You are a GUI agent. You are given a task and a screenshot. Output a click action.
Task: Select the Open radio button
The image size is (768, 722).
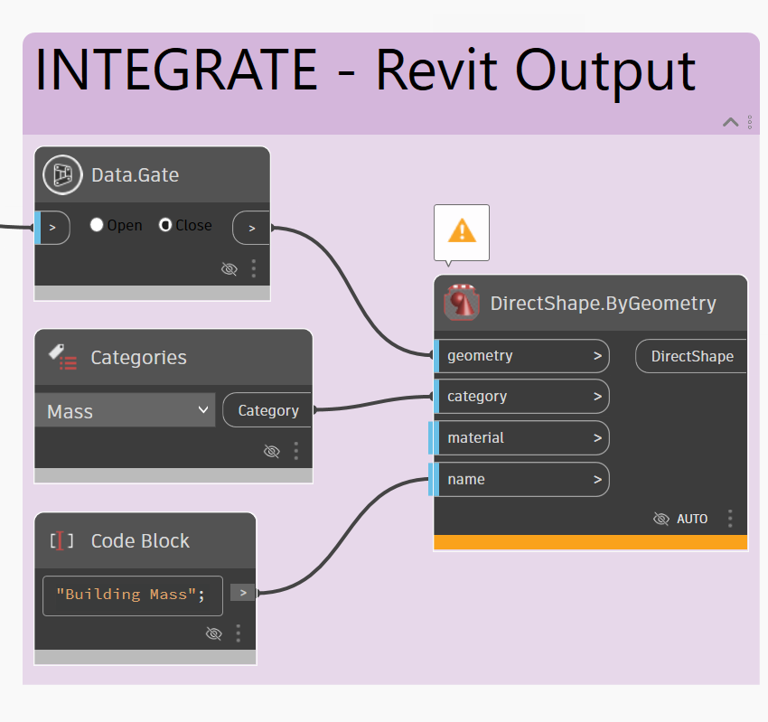point(98,225)
